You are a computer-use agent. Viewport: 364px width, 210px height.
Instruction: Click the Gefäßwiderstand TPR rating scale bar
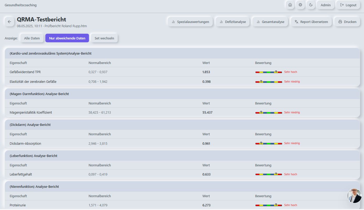268,72
